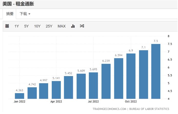
Task: Click the bar labeled 5.452
Action: (68, 87)
